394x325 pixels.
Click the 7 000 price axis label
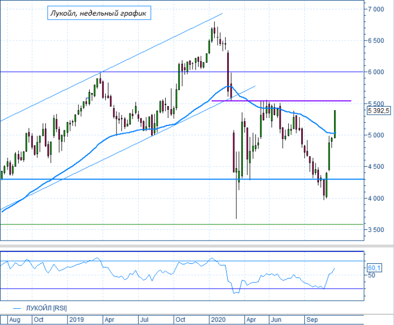click(376, 9)
